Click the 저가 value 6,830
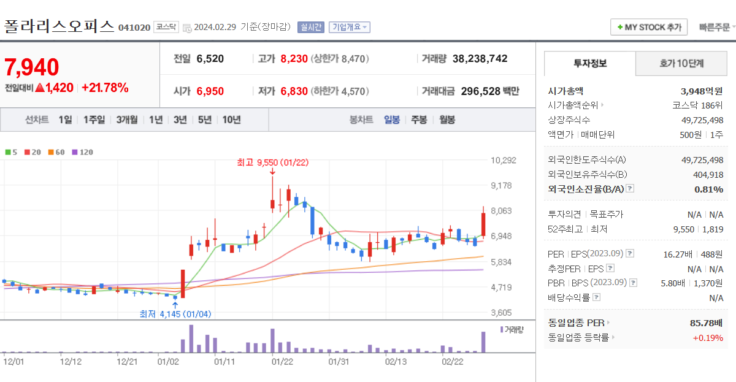This screenshot has height=382, width=736. pyautogui.click(x=294, y=91)
